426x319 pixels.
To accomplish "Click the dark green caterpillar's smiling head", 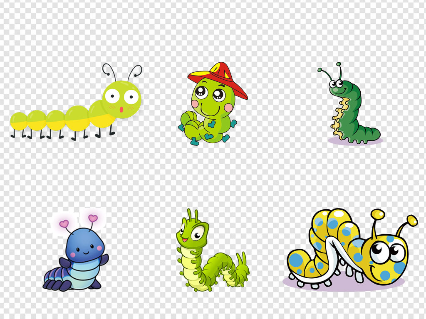I will click(x=338, y=86).
